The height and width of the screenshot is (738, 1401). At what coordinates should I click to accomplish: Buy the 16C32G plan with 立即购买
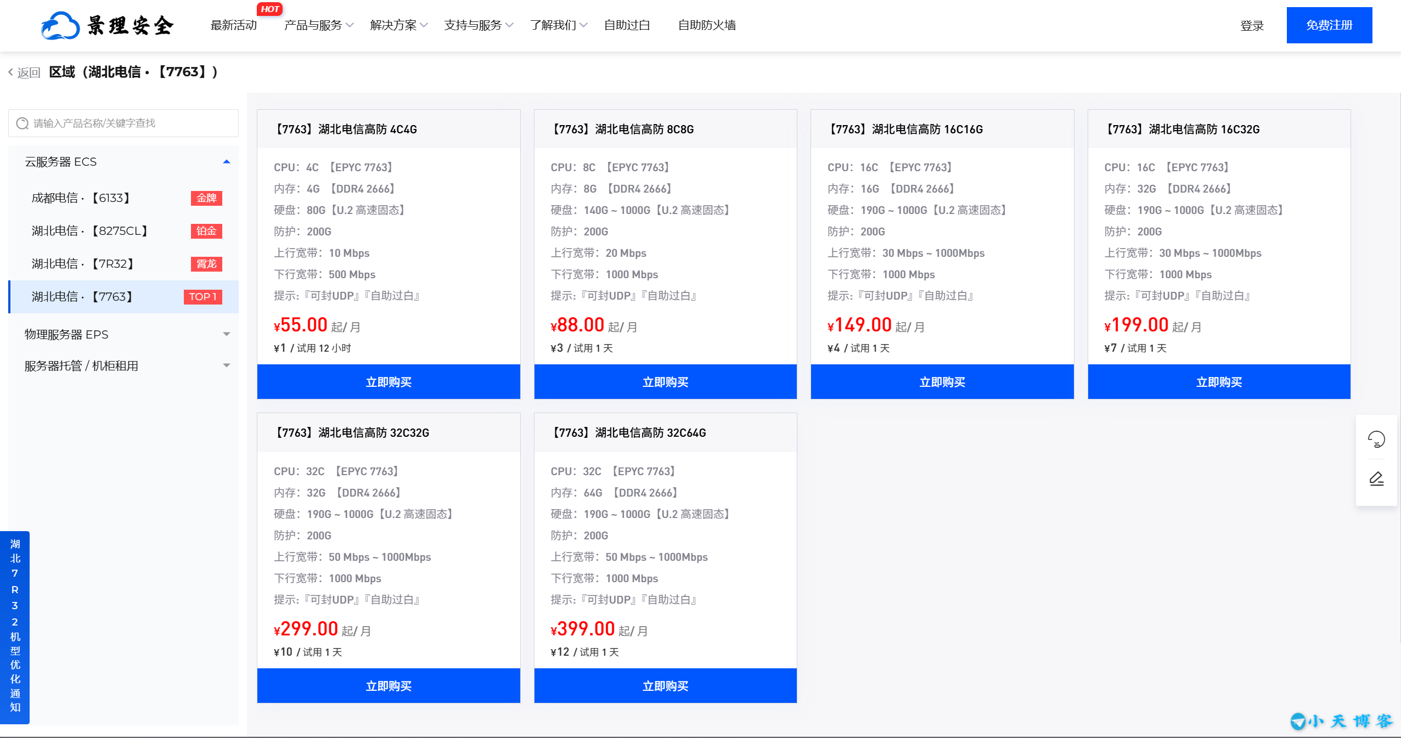click(1219, 382)
